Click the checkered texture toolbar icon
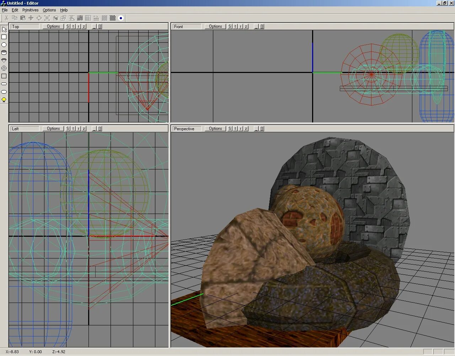This screenshot has width=455, height=356. 112,18
